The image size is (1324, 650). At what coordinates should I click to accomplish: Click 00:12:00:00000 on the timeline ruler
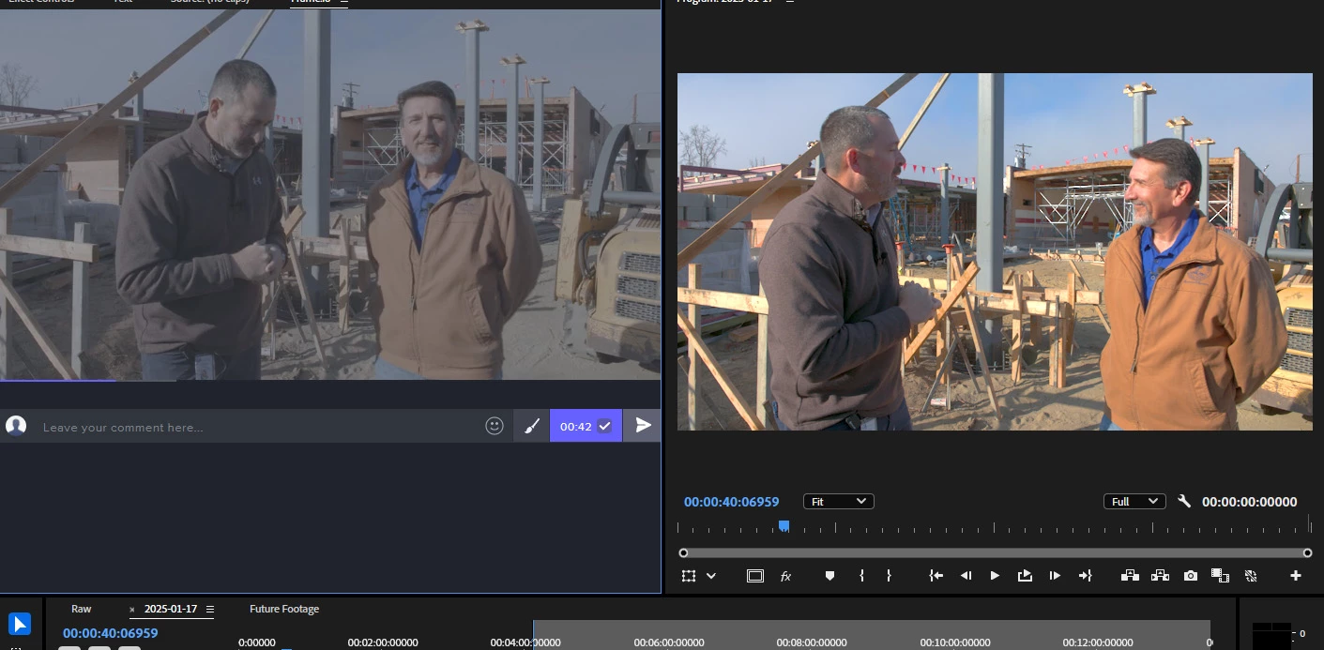click(1098, 642)
